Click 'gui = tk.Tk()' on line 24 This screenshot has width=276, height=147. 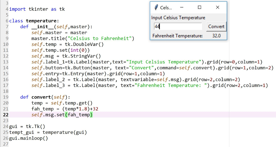(x=27, y=127)
